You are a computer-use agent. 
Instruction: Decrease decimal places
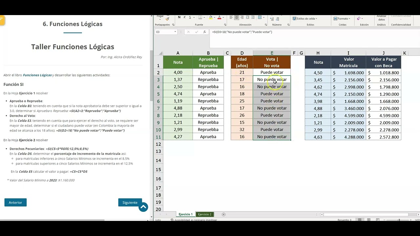(x=277, y=19)
